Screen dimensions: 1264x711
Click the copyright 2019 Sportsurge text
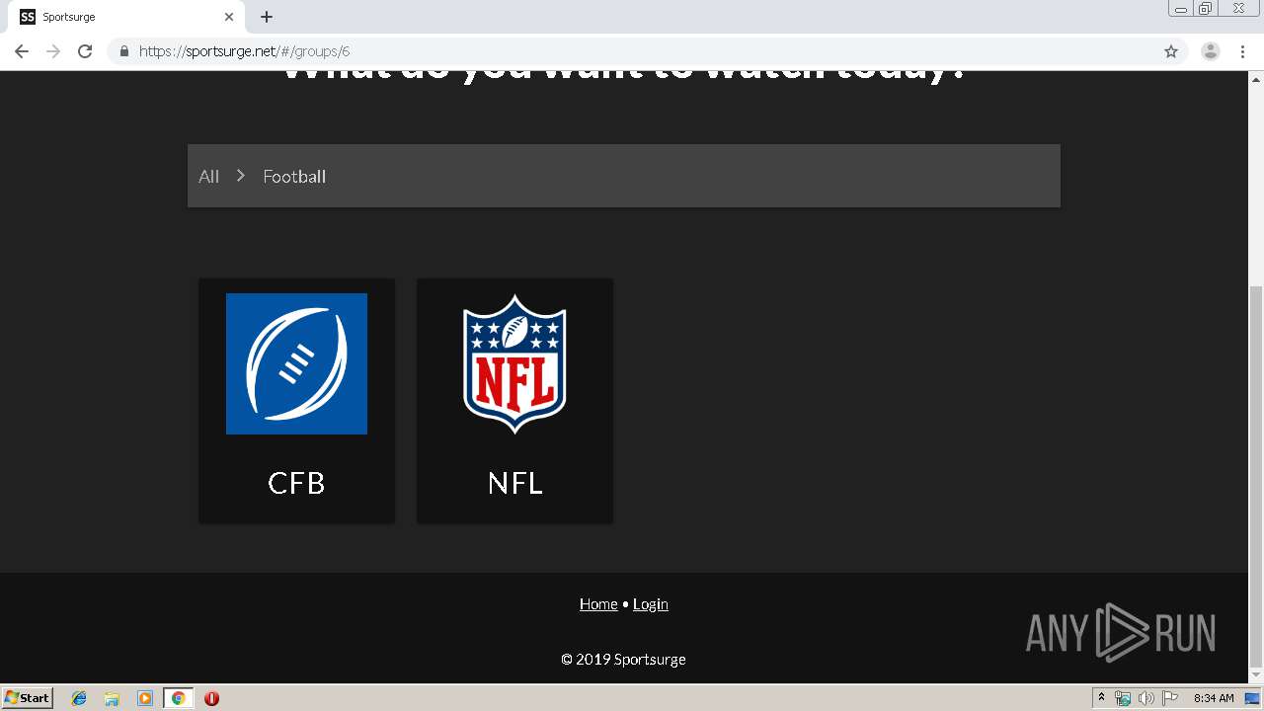(x=623, y=659)
